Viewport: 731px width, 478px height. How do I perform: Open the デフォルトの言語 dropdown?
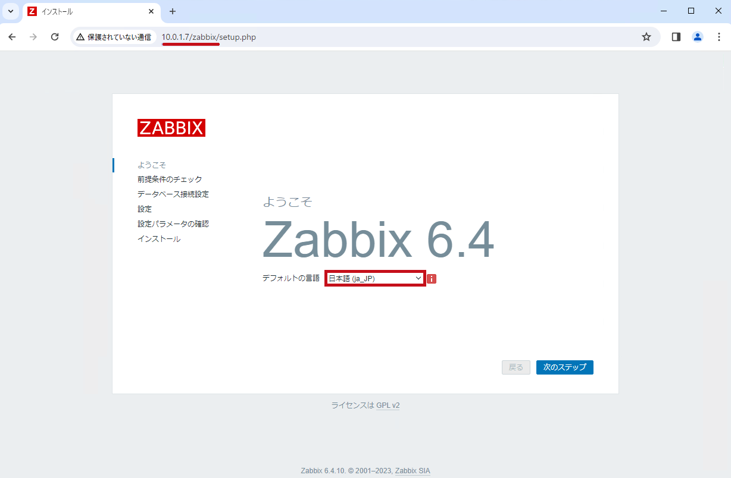point(375,278)
